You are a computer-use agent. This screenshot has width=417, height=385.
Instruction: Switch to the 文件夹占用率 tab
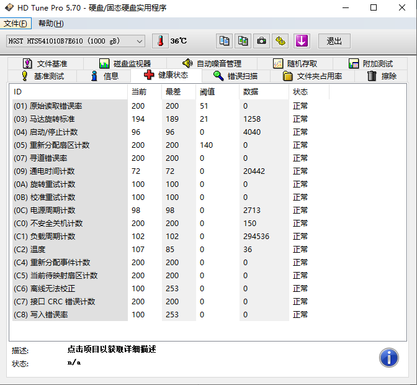pyautogui.click(x=312, y=76)
